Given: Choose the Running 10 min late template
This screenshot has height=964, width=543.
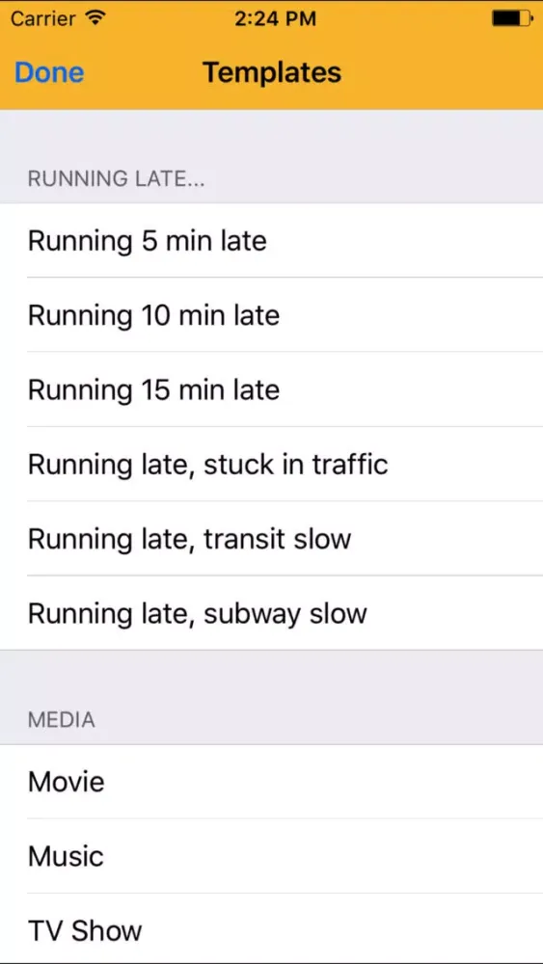Looking at the screenshot, I should (x=271, y=315).
